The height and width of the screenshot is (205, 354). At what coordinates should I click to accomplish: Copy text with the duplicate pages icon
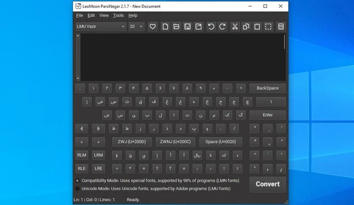pos(246,27)
